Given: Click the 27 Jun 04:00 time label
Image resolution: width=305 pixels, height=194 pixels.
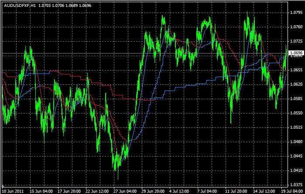Looking at the screenshot, I should [x=125, y=191].
